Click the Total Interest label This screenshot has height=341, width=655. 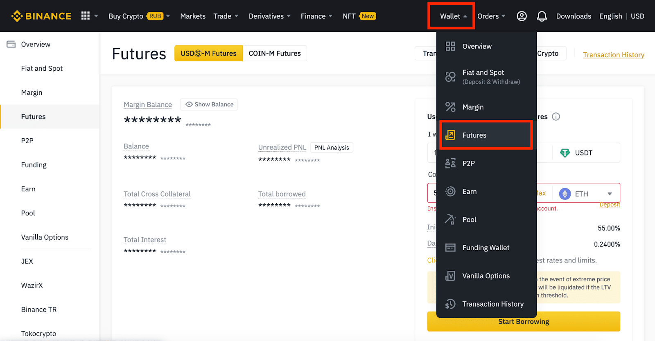(145, 240)
